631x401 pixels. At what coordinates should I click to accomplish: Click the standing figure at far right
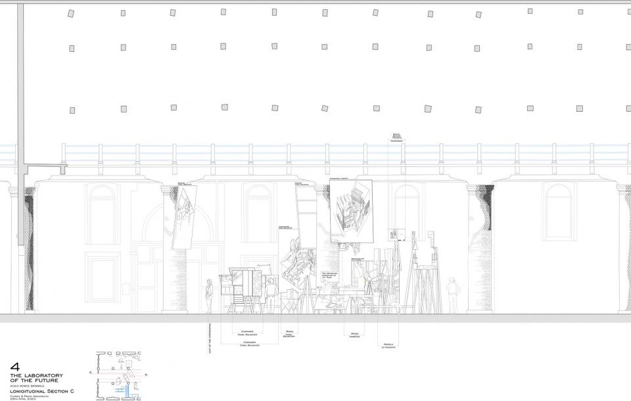(x=453, y=296)
